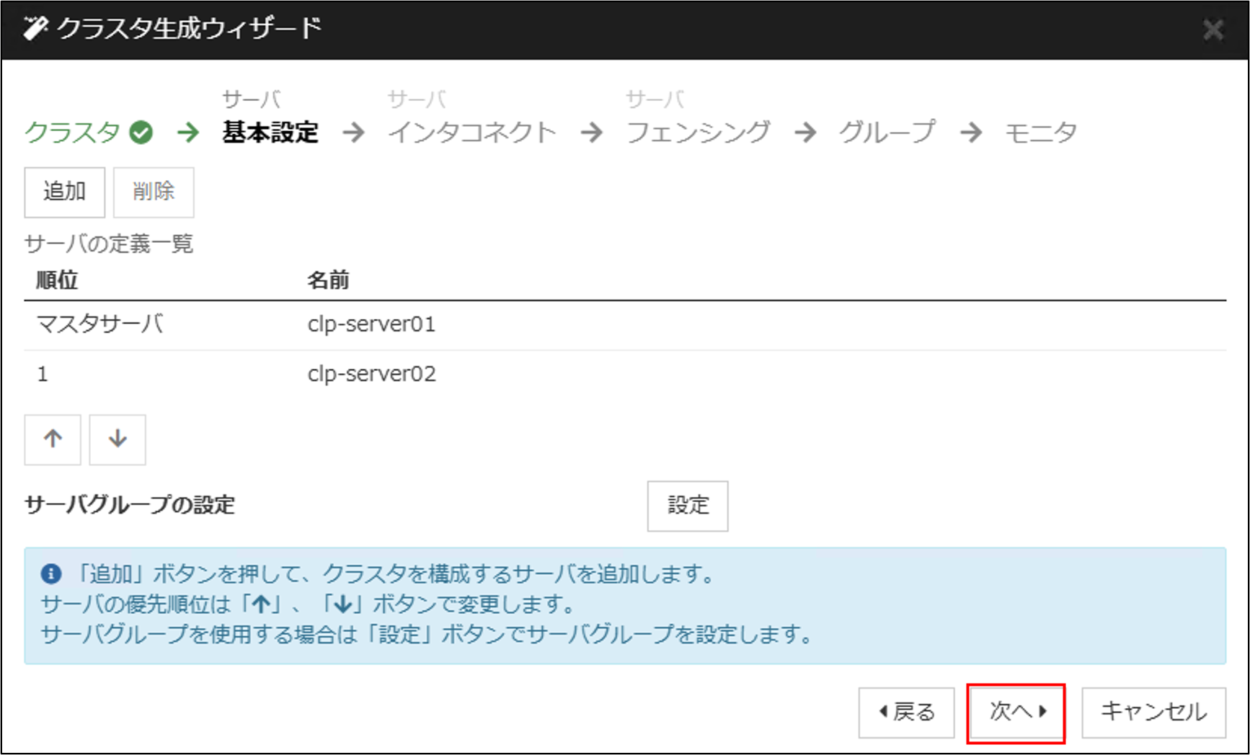Go back with the 戻る button

(906, 712)
